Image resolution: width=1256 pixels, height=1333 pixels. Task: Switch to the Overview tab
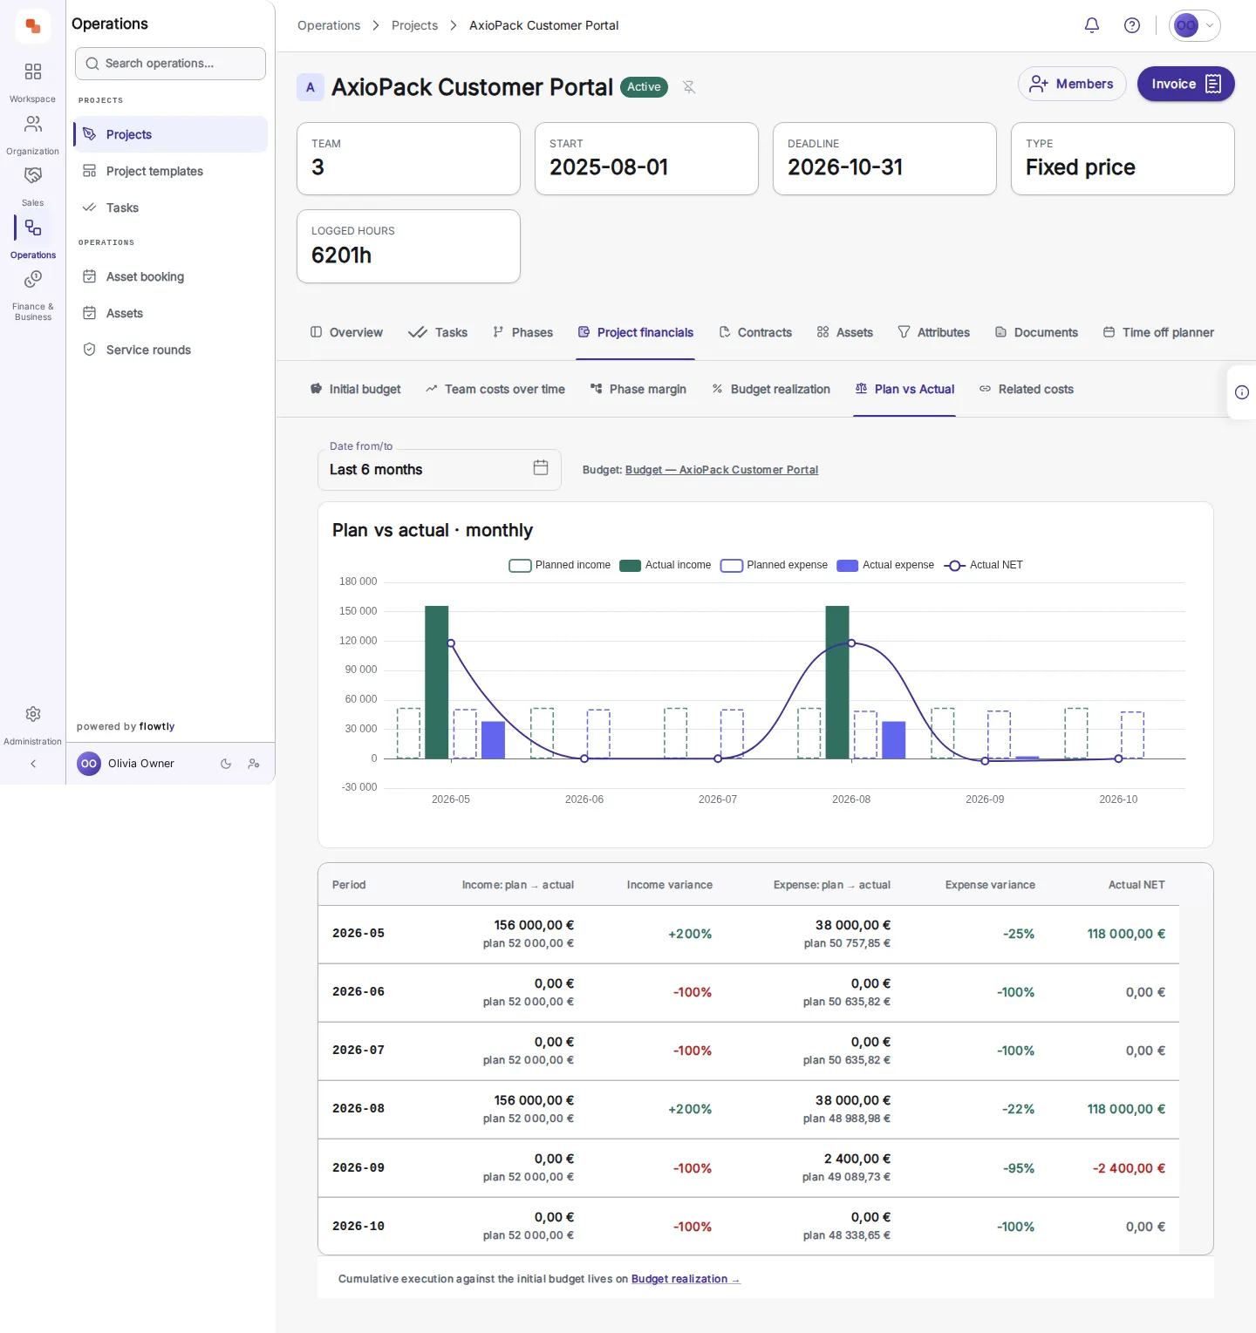pyautogui.click(x=347, y=332)
